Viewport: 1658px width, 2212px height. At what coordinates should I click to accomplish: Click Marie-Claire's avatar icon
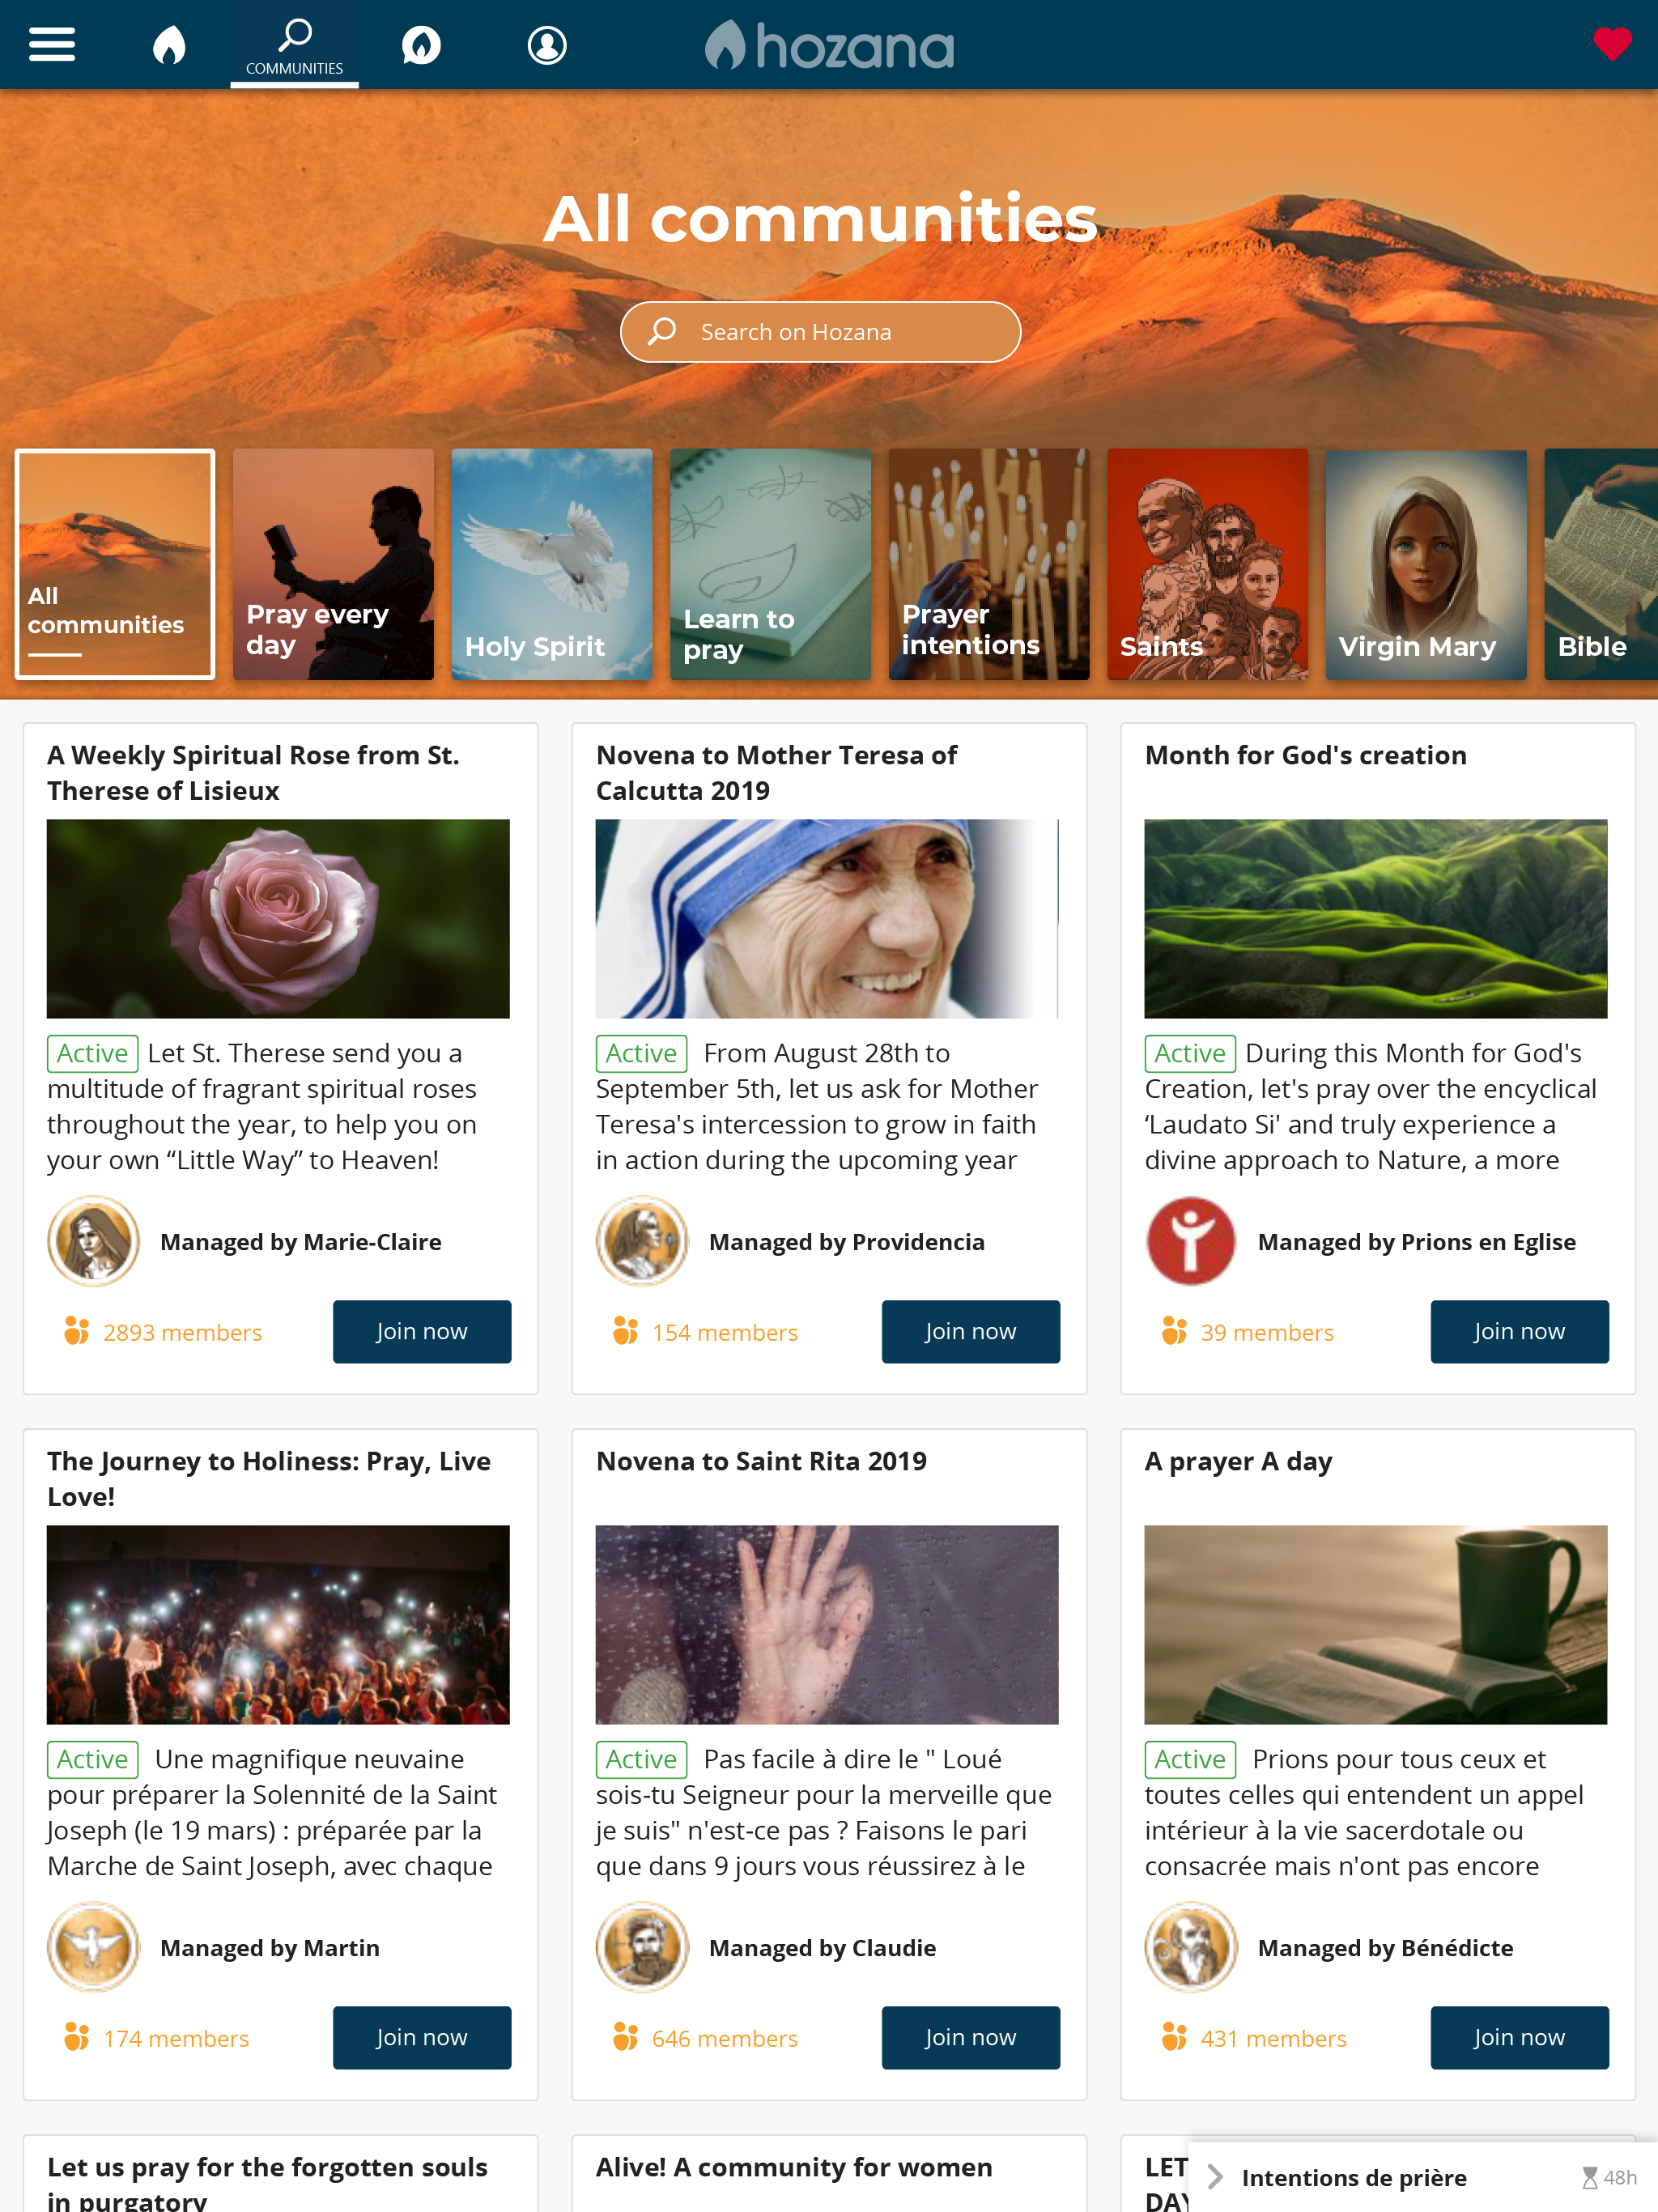tap(94, 1241)
